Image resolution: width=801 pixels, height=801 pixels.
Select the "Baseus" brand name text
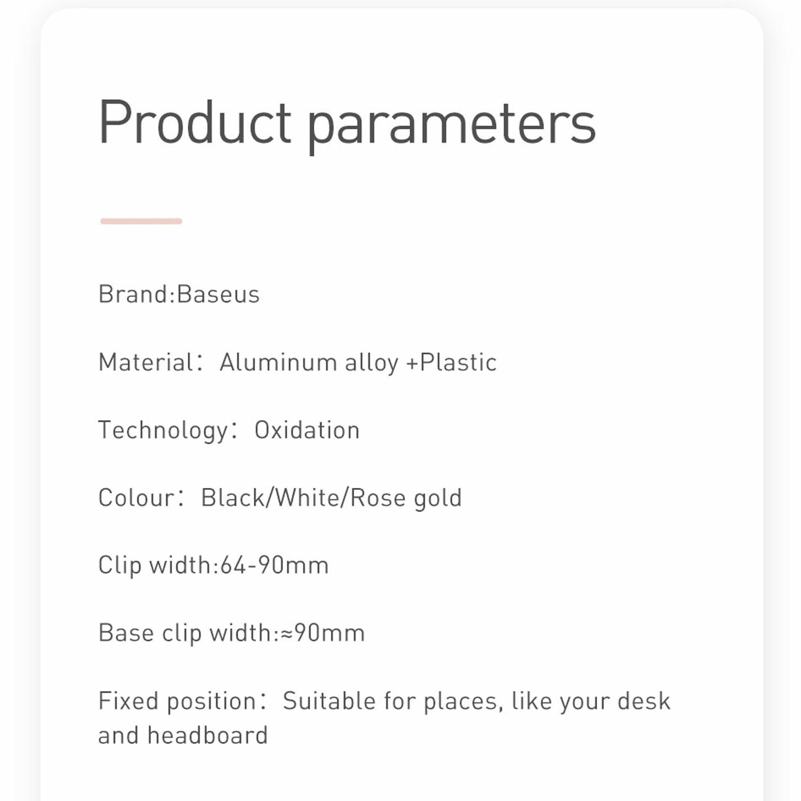[x=218, y=295]
